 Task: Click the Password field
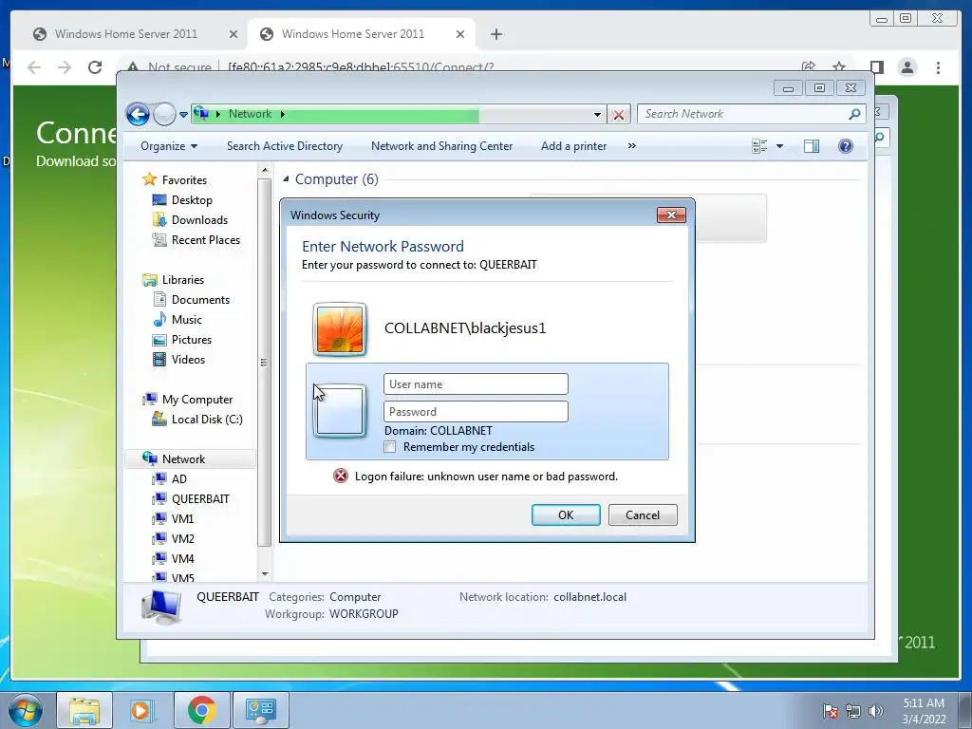[476, 412]
